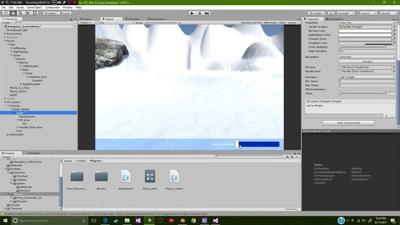
Task: Select the Rect Transform tool
Action: [x=35, y=13]
